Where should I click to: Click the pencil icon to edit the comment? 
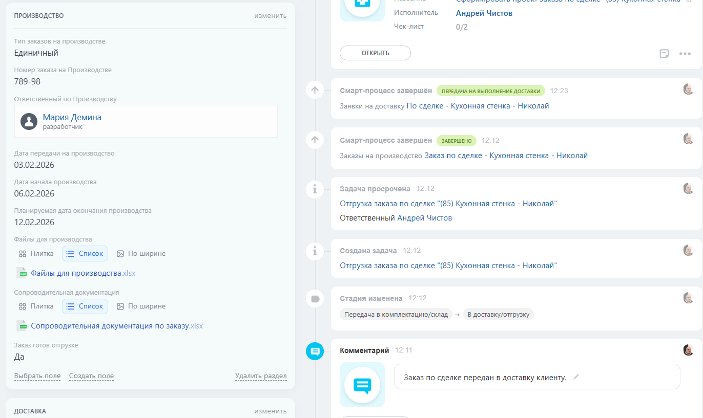(x=576, y=377)
